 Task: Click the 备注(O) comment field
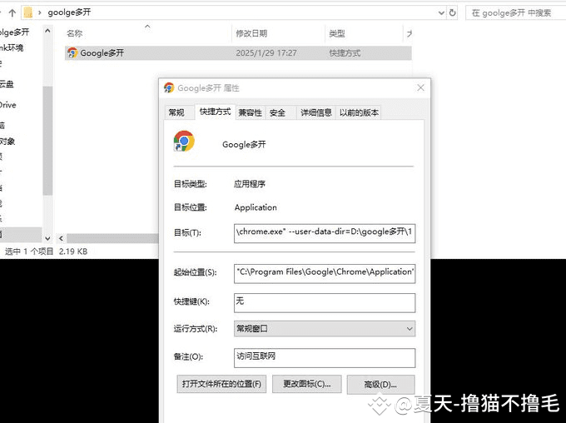click(325, 357)
